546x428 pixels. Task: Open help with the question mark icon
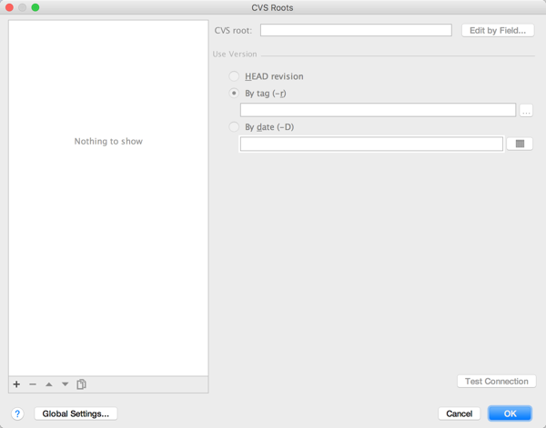[x=17, y=413]
